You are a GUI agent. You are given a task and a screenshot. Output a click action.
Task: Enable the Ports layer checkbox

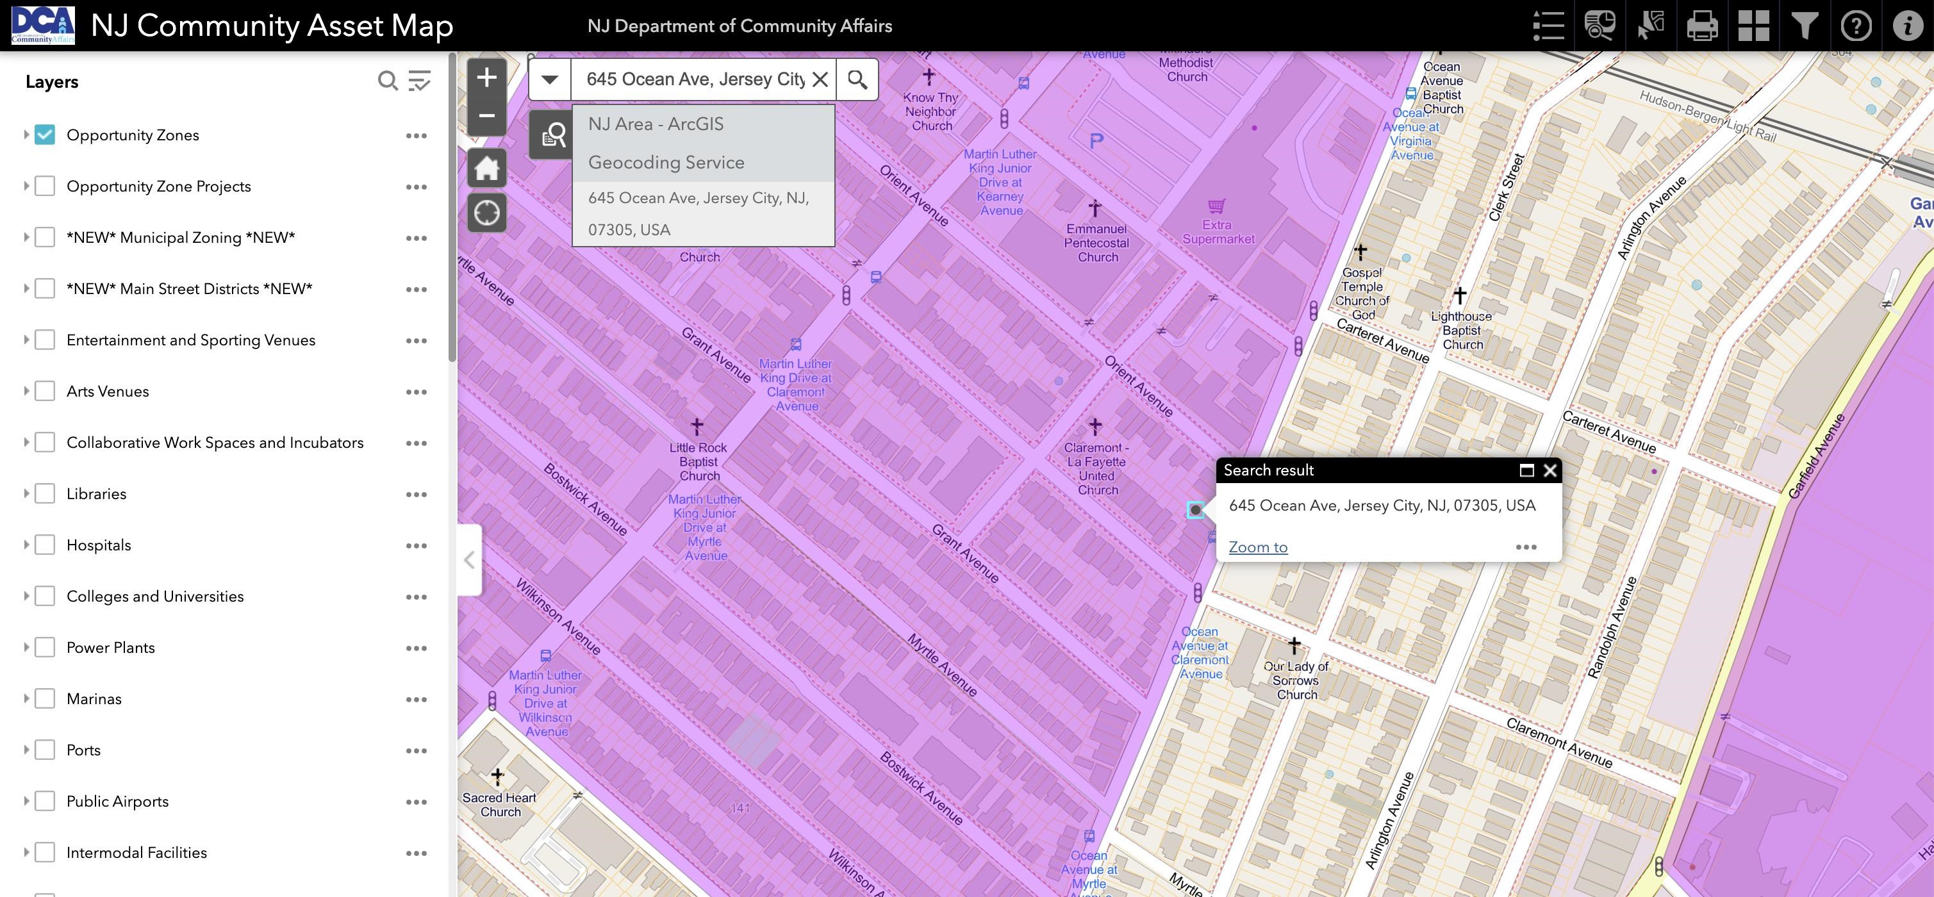[x=45, y=751]
